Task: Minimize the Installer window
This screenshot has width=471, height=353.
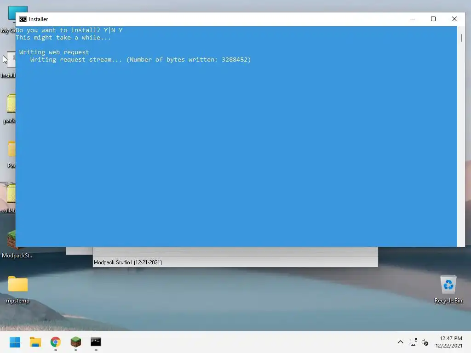Action: pyautogui.click(x=413, y=19)
